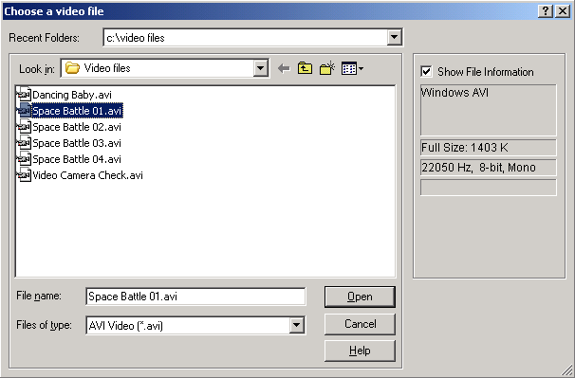Click the Cancel button
The image size is (575, 378).
pos(360,324)
